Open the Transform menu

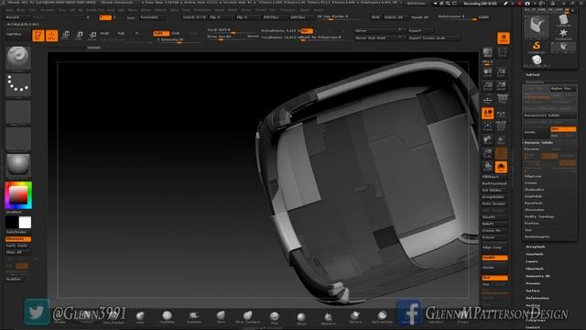[288, 10]
